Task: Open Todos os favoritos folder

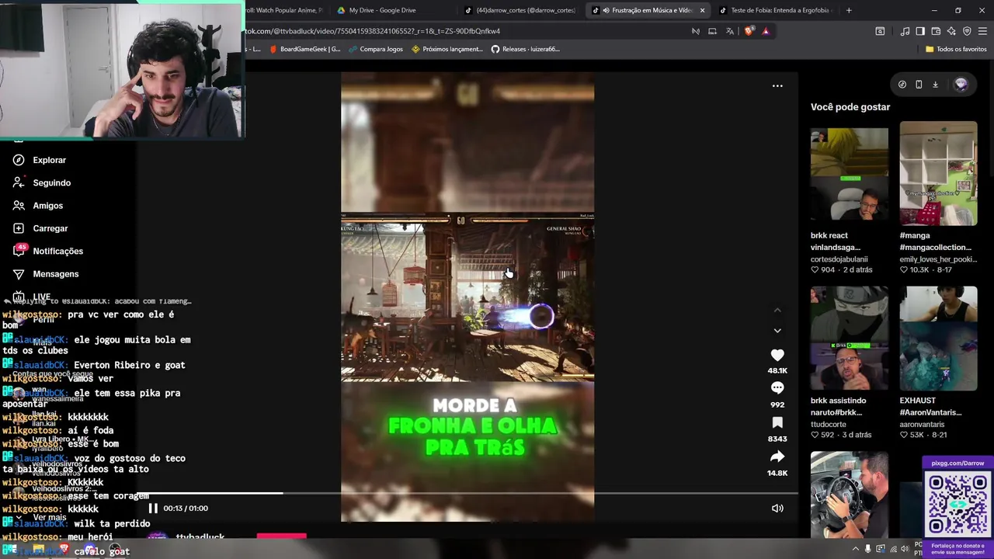Action: [x=956, y=49]
